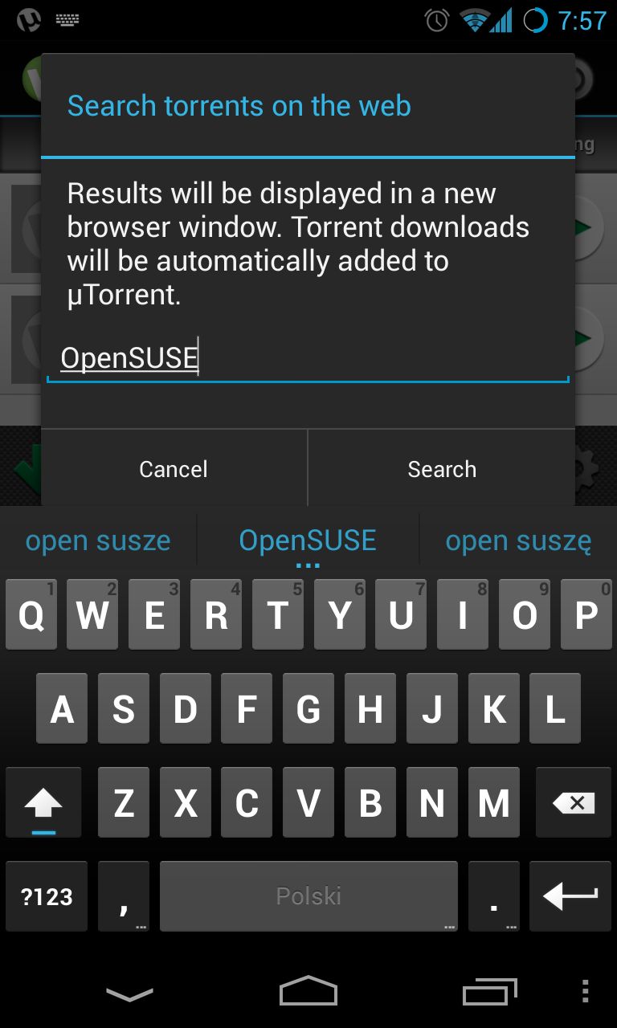The width and height of the screenshot is (617, 1028).
Task: Choose the 'open susze' suggestion
Action: point(98,541)
